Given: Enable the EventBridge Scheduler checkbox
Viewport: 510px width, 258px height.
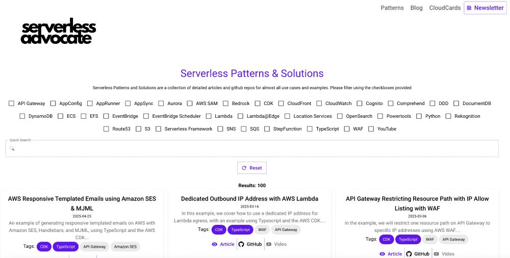Looking at the screenshot, I should (146, 116).
